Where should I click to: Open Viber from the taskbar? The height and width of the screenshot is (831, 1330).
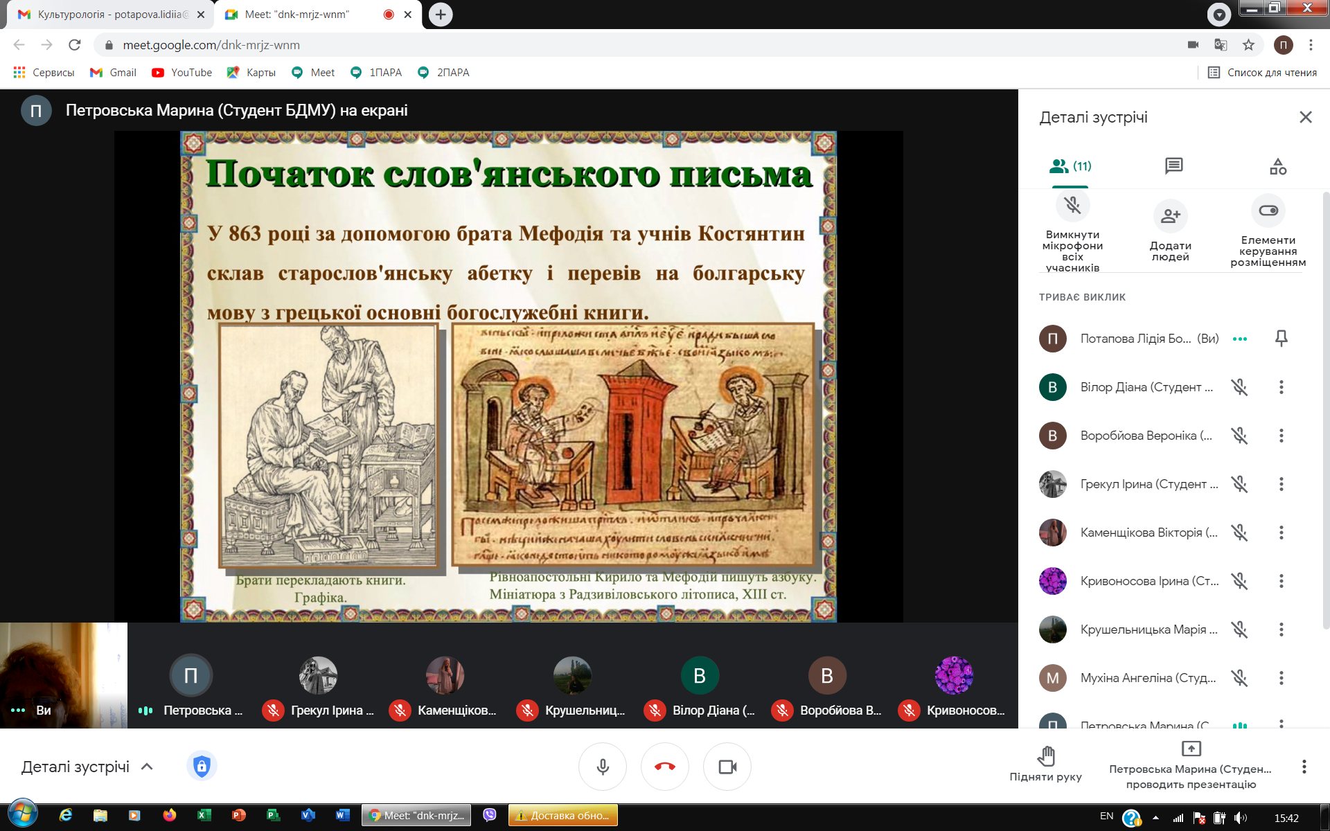tap(490, 815)
